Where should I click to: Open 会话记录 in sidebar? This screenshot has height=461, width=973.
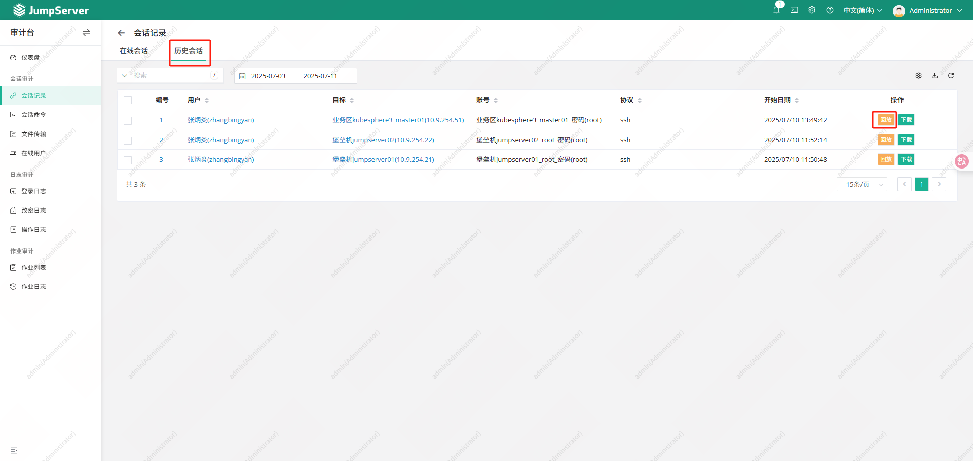[51, 96]
